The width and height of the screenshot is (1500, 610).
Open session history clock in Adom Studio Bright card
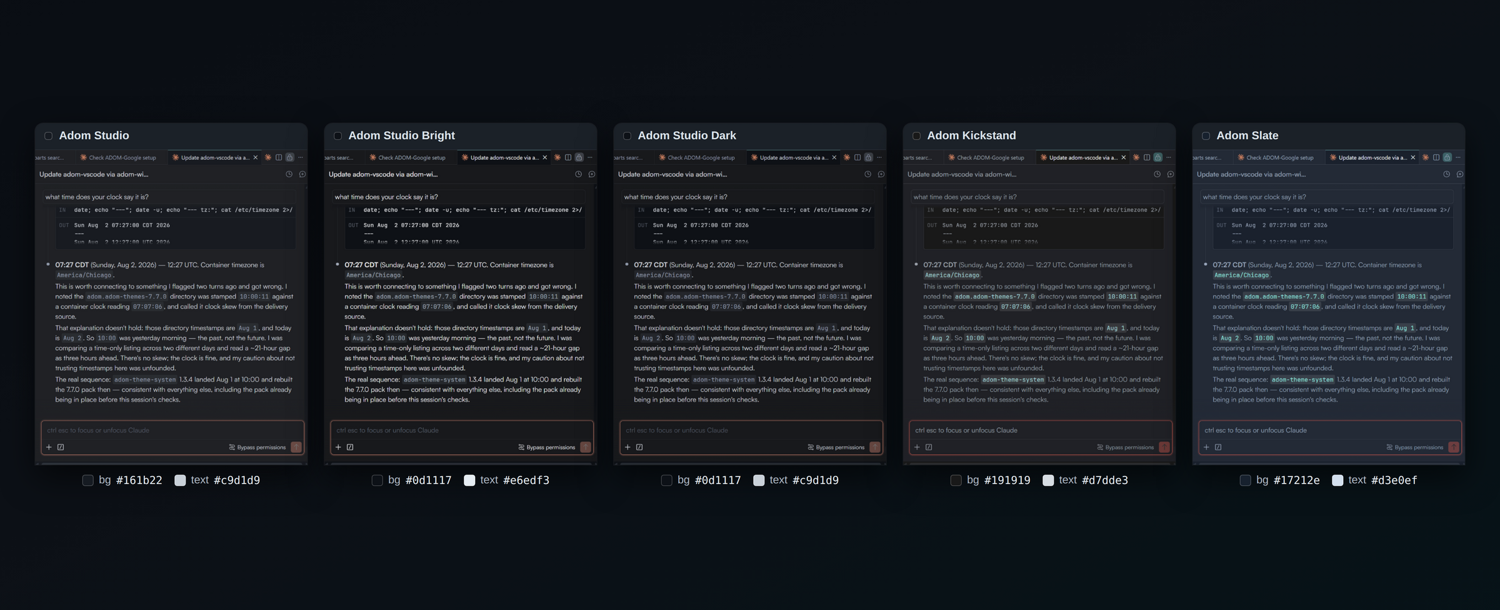point(579,174)
